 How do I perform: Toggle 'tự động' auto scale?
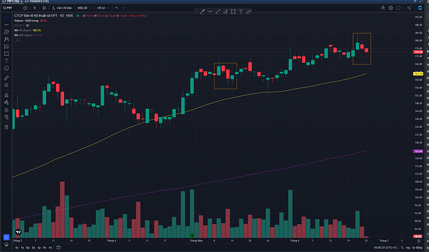418,248
